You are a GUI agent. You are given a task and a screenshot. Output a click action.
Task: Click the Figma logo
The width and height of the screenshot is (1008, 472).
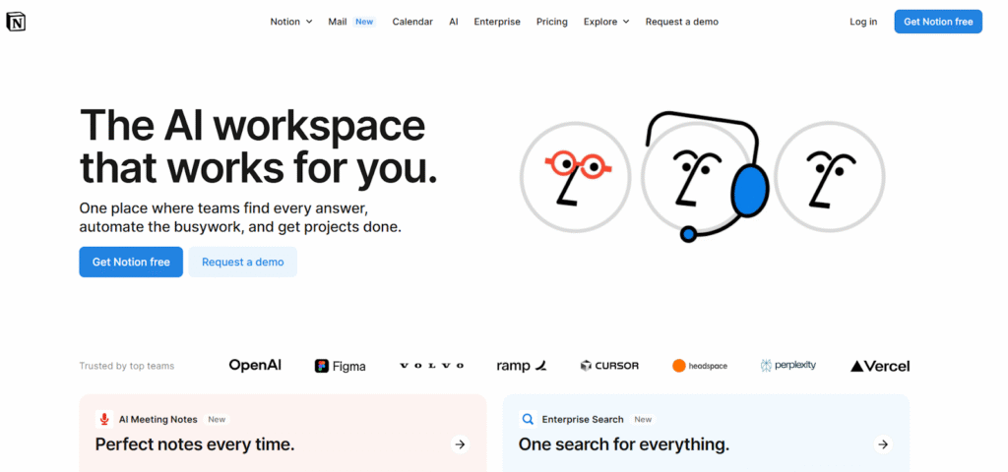point(341,366)
